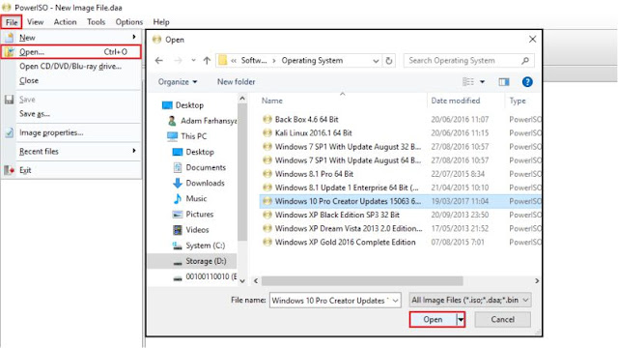Open the Tools menu

click(97, 22)
